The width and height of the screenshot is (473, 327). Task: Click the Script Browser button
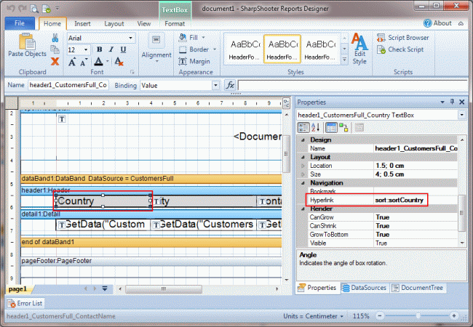coord(402,38)
